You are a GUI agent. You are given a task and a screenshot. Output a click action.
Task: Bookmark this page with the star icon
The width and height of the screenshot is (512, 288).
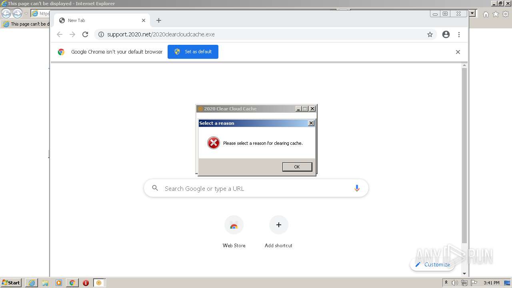point(430,34)
